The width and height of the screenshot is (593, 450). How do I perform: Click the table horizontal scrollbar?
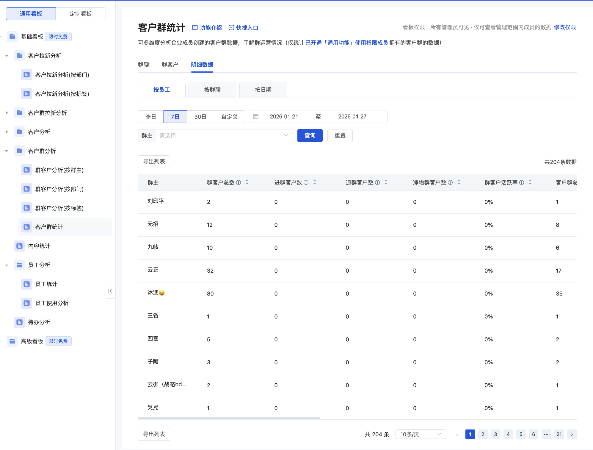[229, 418]
